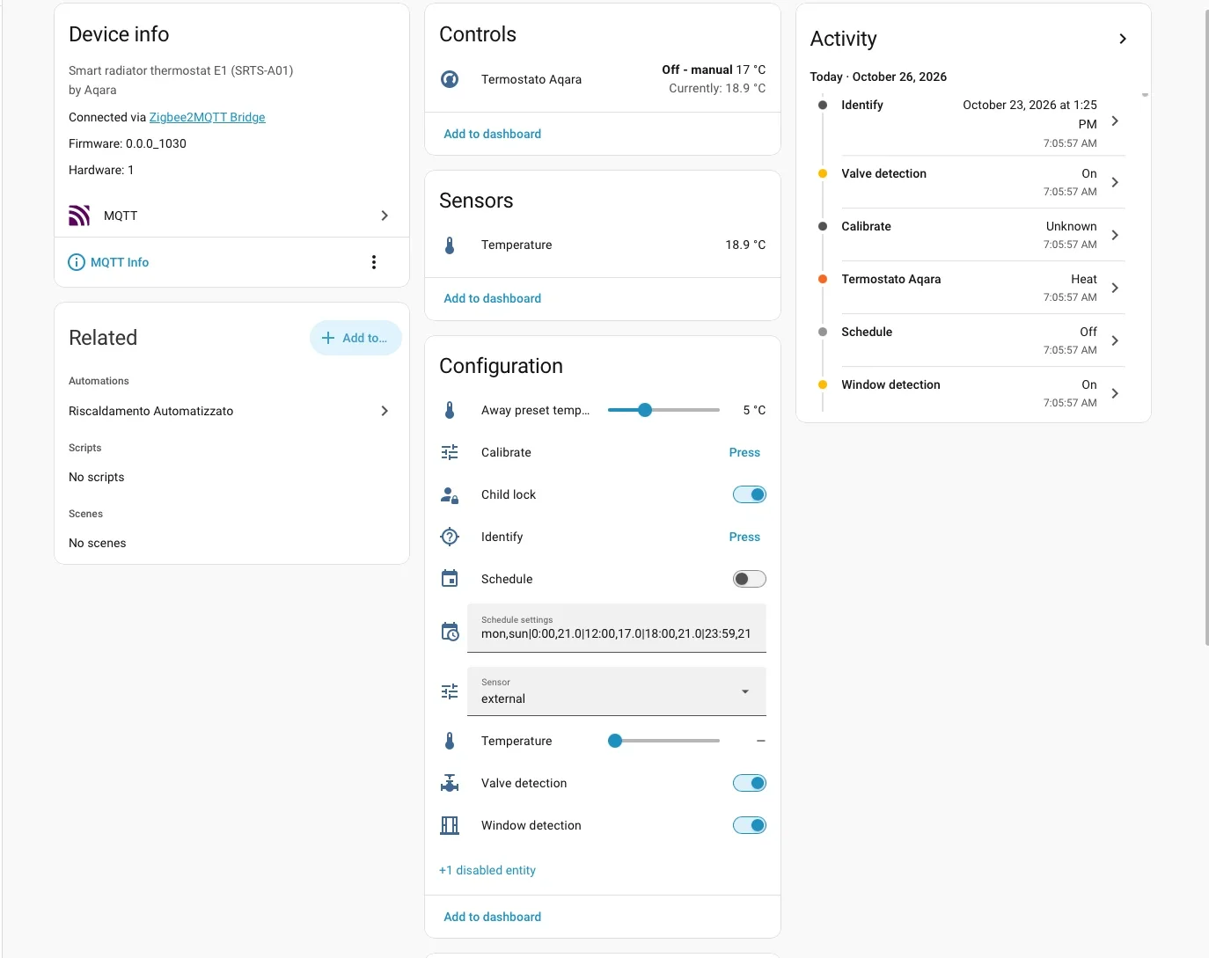Open the Calibrate activity entry chevron

pyautogui.click(x=1115, y=235)
